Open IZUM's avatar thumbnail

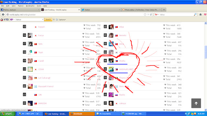[x=30, y=69]
